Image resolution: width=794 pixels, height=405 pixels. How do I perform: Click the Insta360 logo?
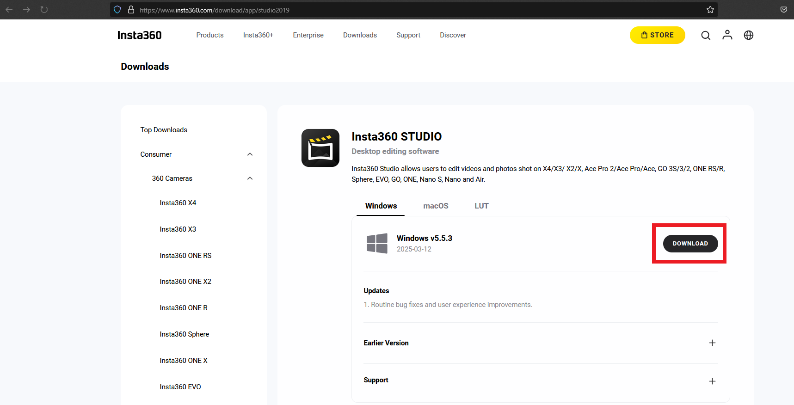point(140,35)
